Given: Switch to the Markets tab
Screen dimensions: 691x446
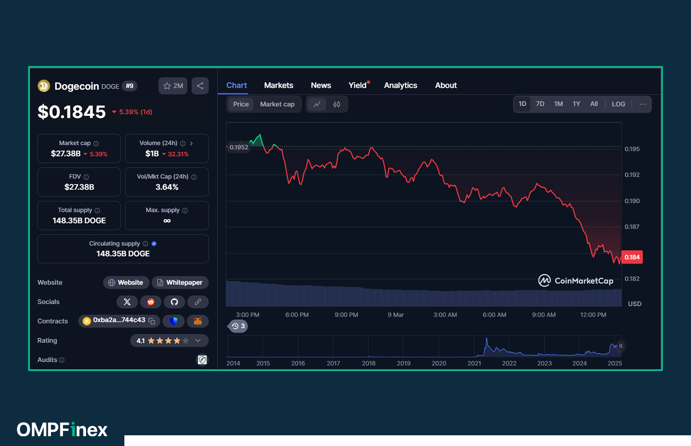Looking at the screenshot, I should click(x=279, y=85).
